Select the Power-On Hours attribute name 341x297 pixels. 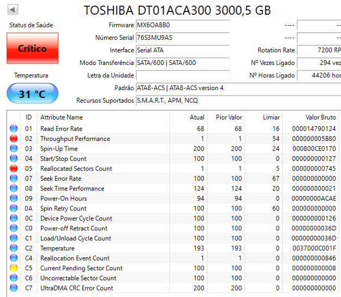pyautogui.click(x=64, y=199)
